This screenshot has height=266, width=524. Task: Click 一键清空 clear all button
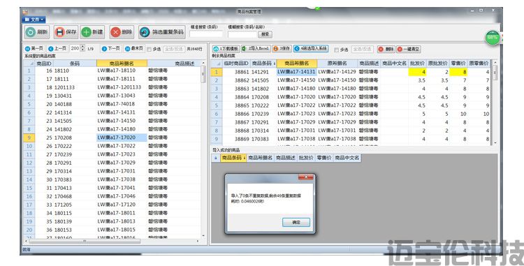[x=409, y=49]
